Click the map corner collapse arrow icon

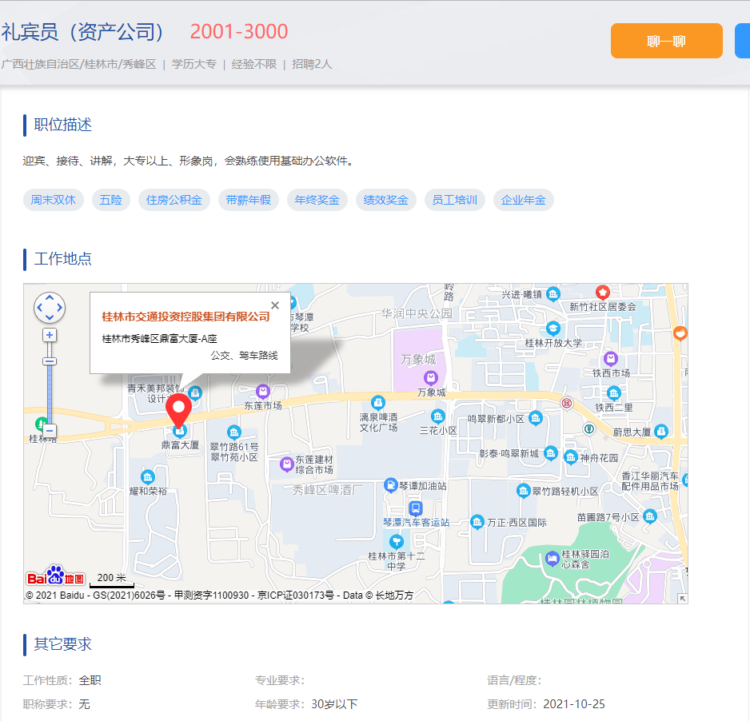683,598
